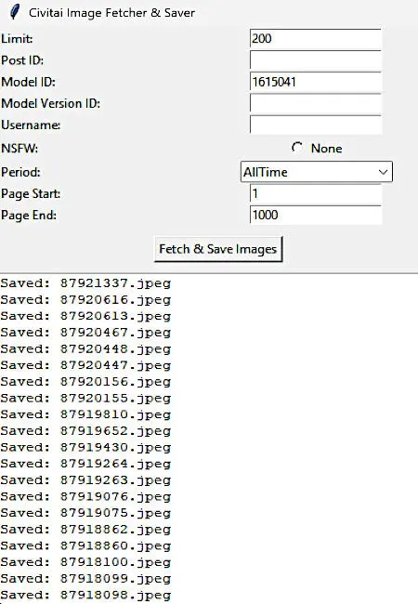The height and width of the screenshot is (604, 418).
Task: Click log line Saved: 87920448.jpeg
Action: click(85, 349)
